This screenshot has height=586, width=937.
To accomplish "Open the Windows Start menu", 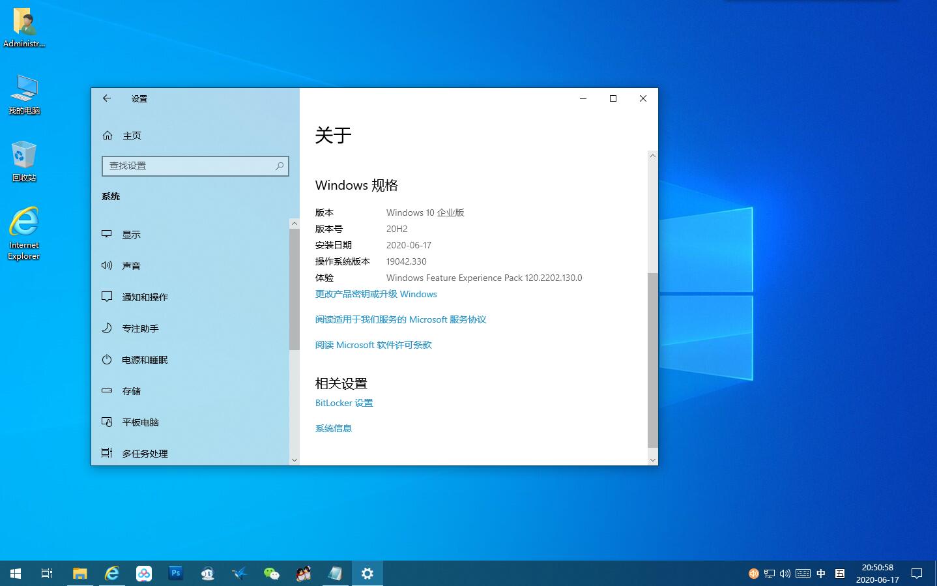I will point(16,574).
